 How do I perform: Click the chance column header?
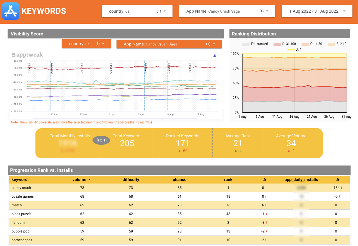click(x=180, y=179)
